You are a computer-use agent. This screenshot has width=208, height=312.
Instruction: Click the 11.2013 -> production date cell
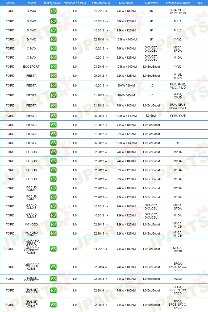click(x=101, y=249)
